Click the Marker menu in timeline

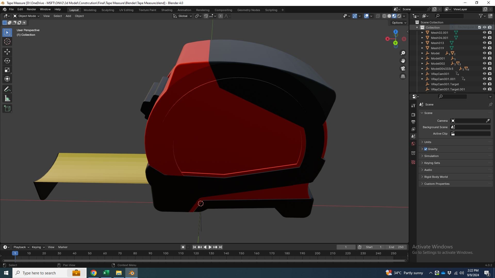click(63, 247)
